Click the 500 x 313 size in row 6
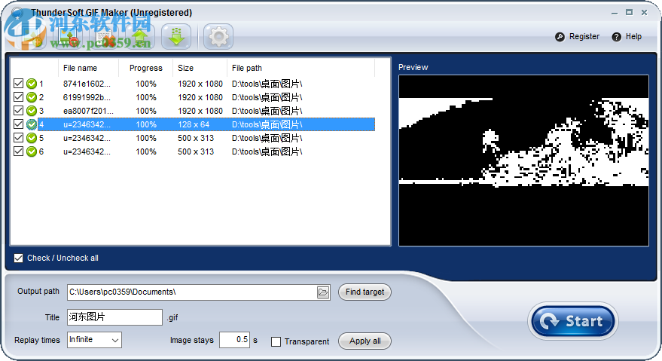Screen dimensions: 662x361 [196, 151]
